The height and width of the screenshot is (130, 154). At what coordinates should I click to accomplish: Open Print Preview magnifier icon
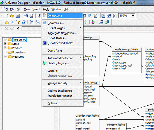[x=32, y=16]
